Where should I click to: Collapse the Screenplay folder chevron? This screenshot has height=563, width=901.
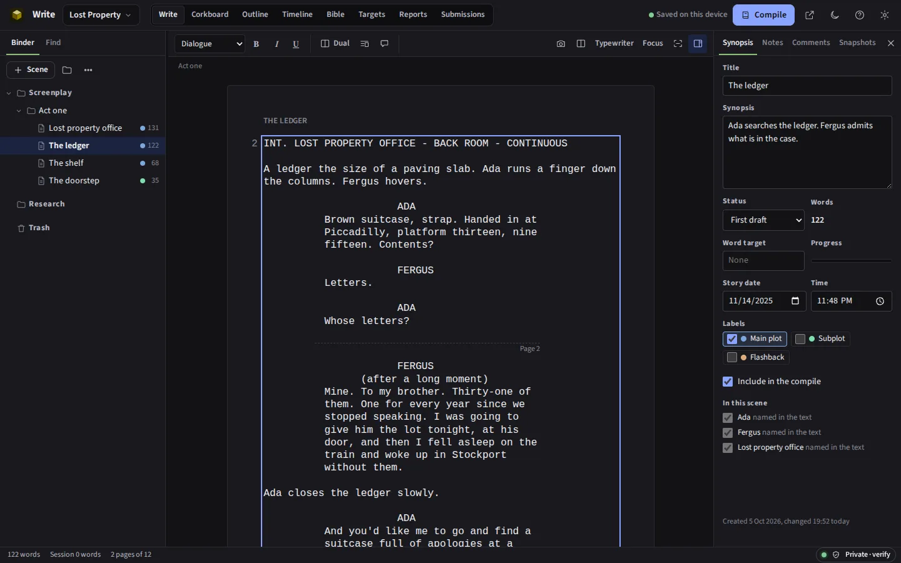[x=9, y=93]
